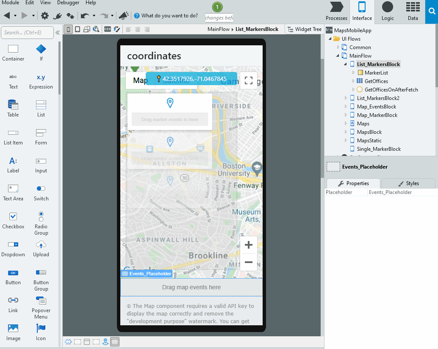Image resolution: width=438 pixels, height=349 pixels.
Task: Undo the last change
Action: coord(85,16)
